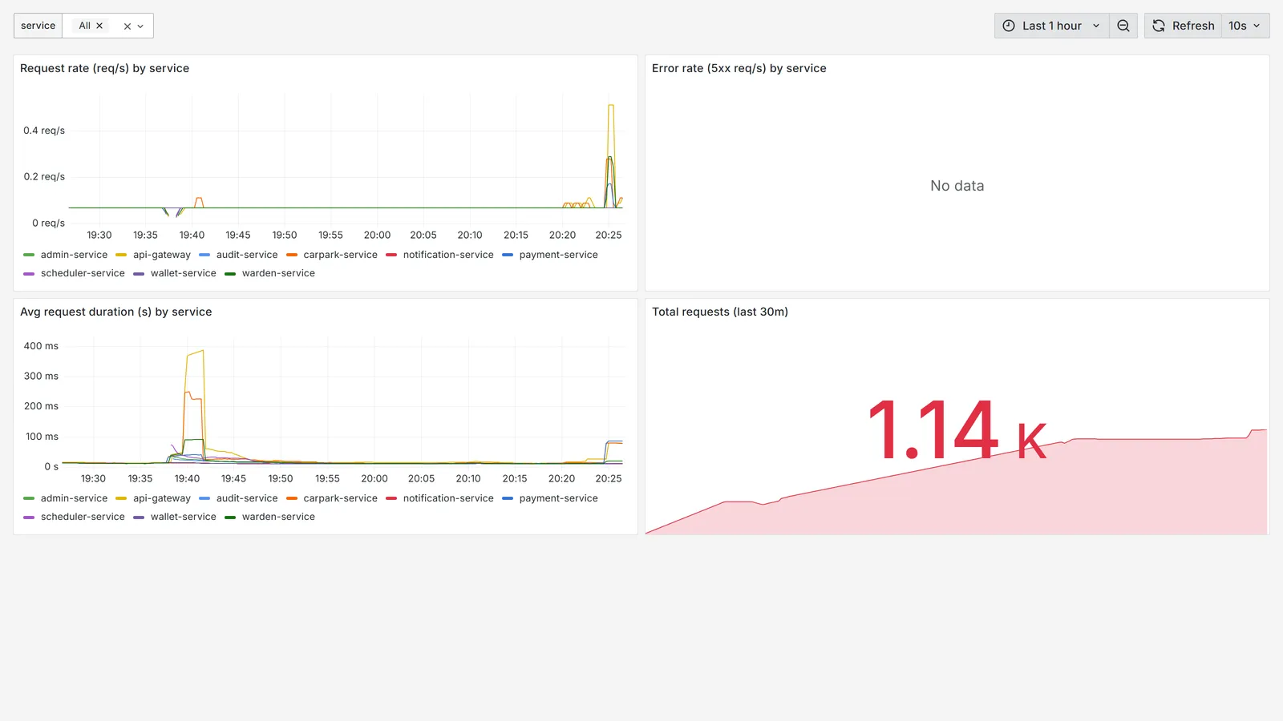Screen dimensions: 1283x721
Task: Open the Request rate panel title menu
Action: [104, 68]
